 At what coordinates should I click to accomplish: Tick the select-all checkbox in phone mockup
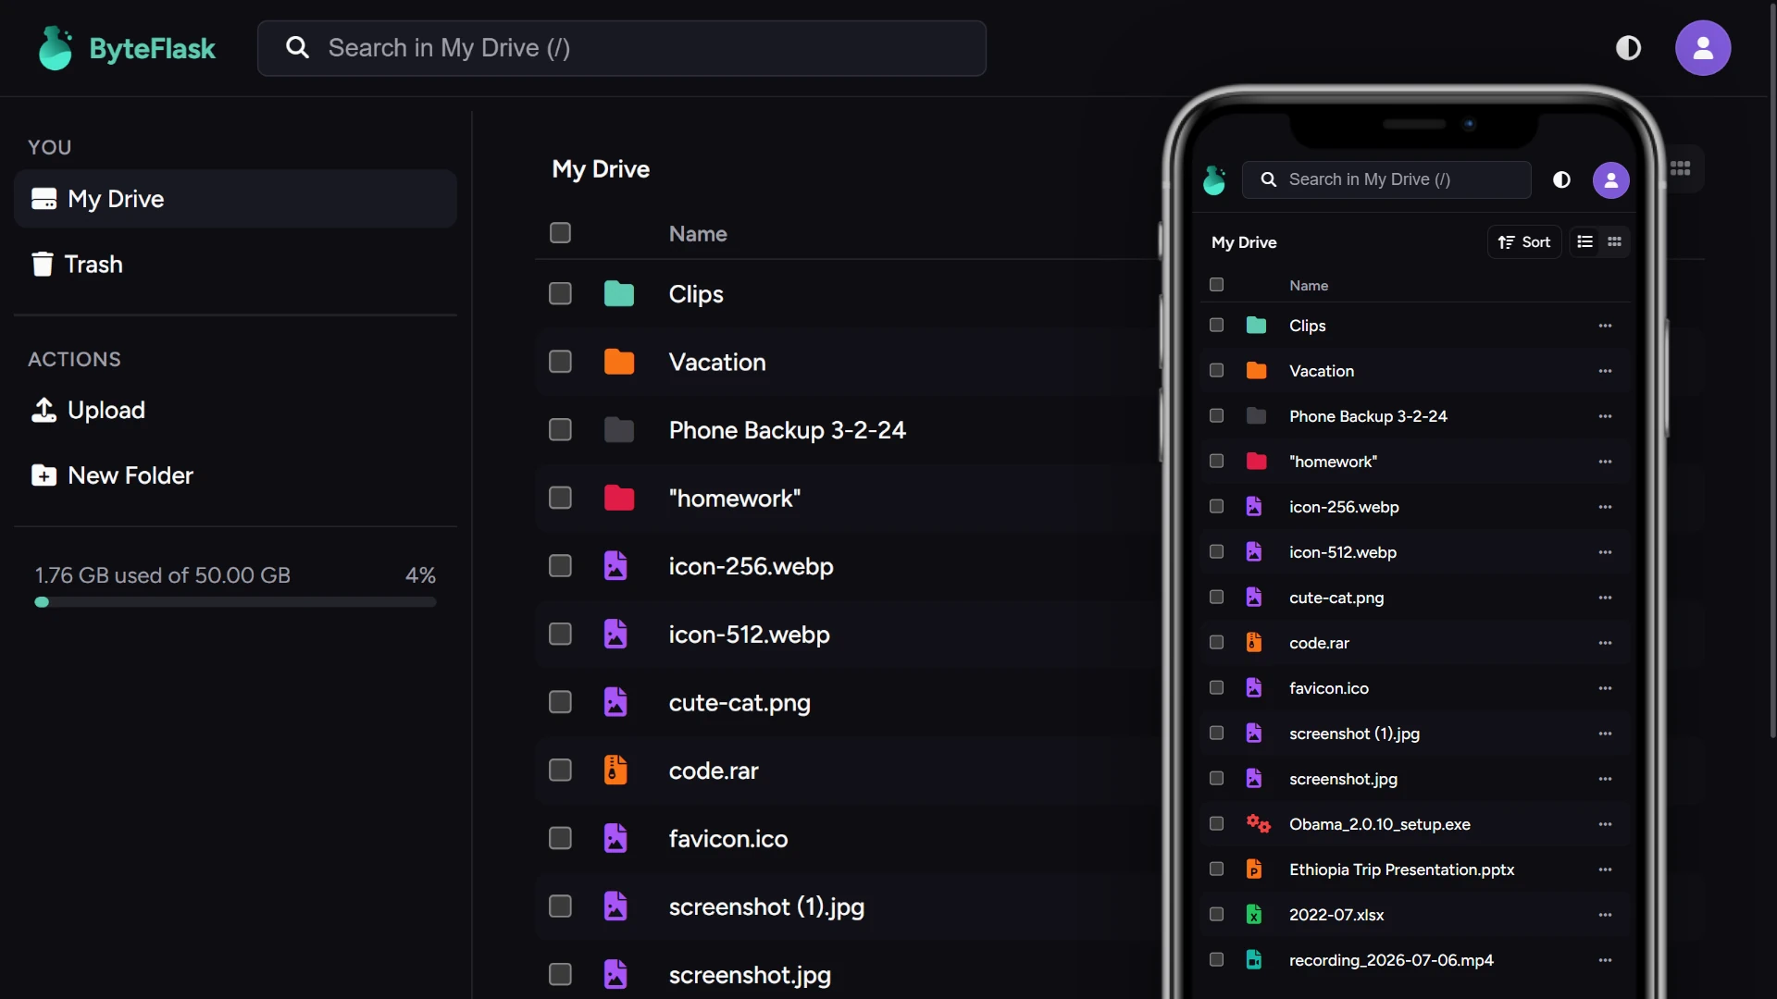click(1216, 285)
